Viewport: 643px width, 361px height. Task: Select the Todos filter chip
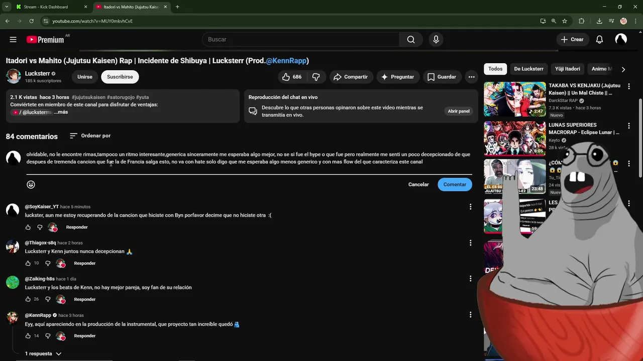pos(495,69)
